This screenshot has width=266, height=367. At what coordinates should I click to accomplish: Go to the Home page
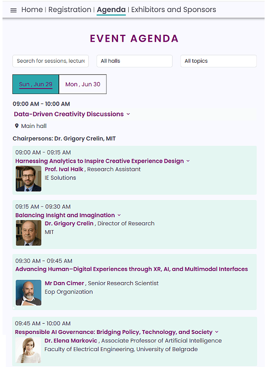coord(32,10)
